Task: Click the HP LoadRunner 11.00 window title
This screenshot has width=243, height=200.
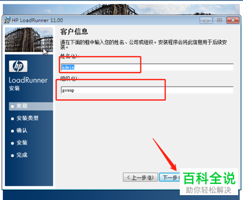Action: tap(37, 20)
